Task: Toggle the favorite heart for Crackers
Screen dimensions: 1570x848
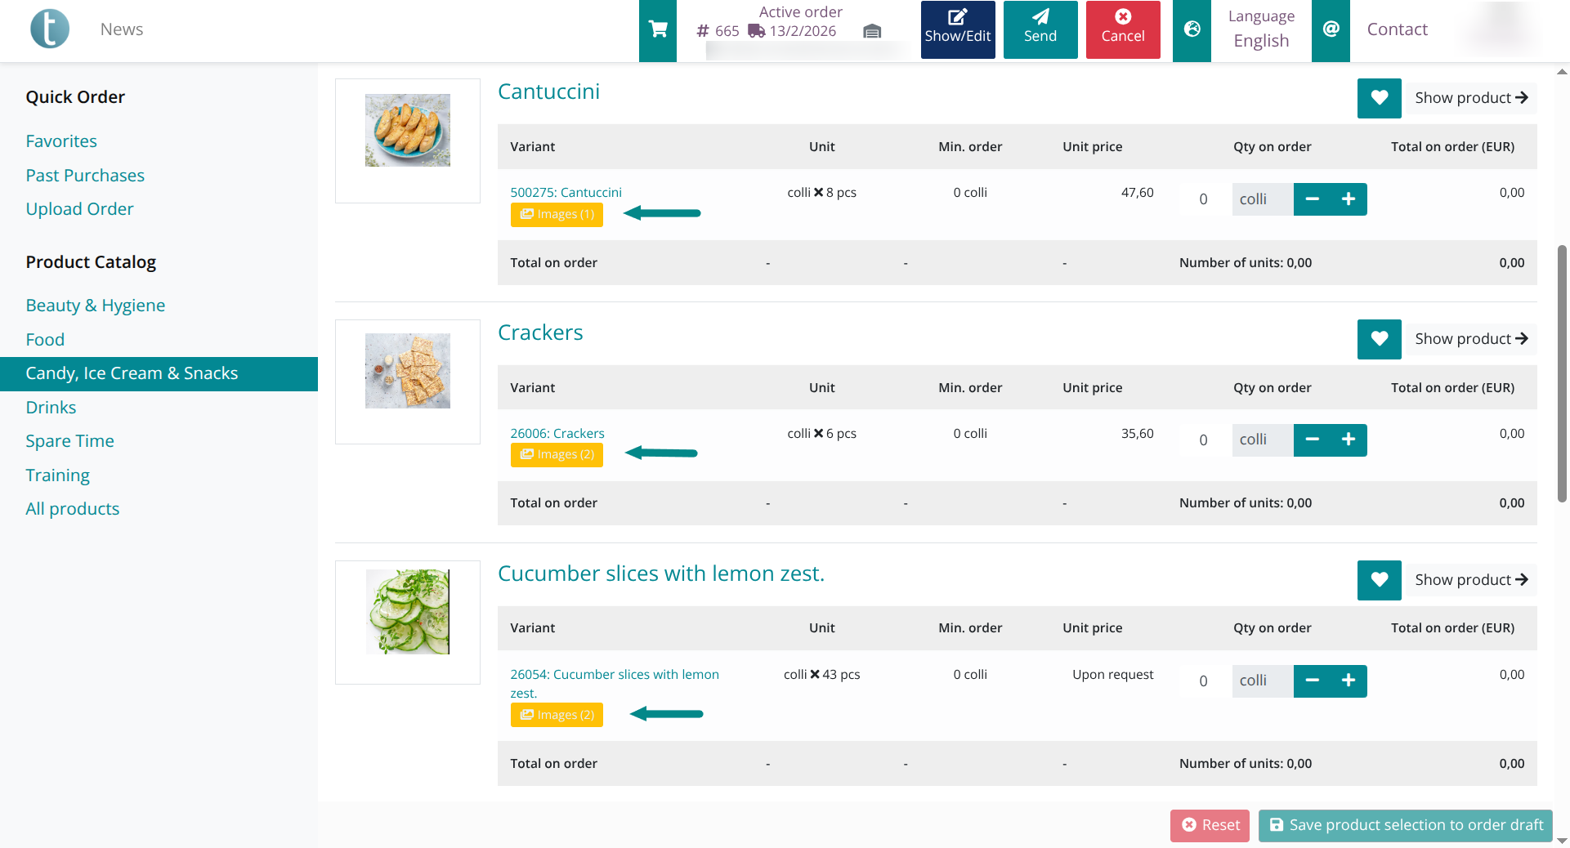Action: pos(1379,339)
